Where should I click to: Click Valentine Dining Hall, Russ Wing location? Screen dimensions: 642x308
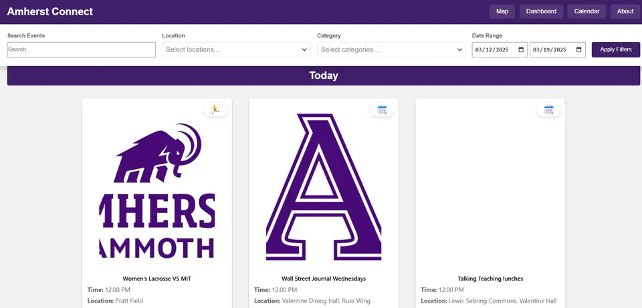pyautogui.click(x=326, y=301)
